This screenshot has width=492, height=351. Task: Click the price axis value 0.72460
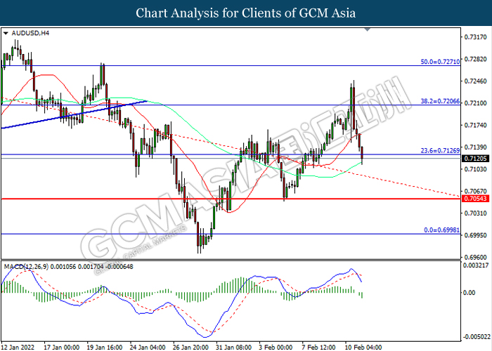click(x=475, y=81)
